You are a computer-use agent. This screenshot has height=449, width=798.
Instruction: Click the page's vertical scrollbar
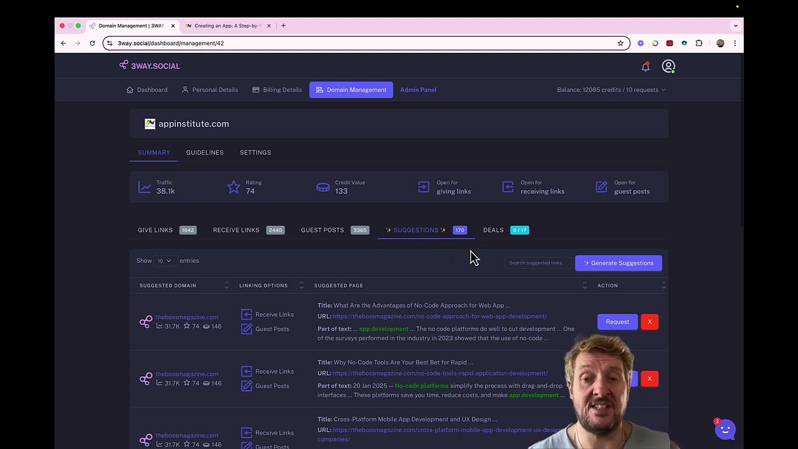741,140
